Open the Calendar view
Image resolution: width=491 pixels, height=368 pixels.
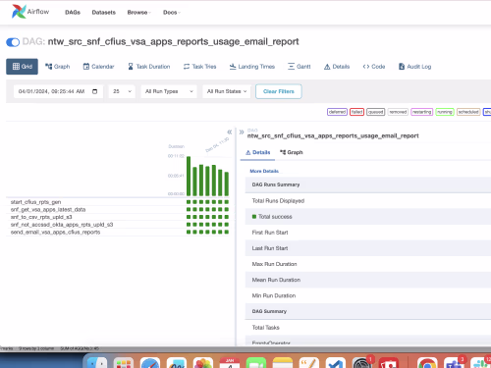coord(98,67)
